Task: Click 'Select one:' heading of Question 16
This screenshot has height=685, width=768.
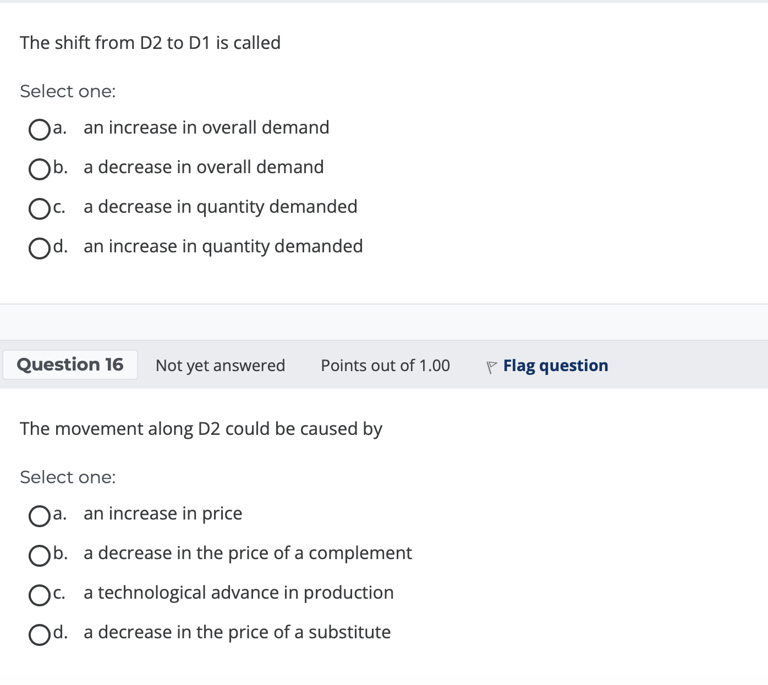Action: tap(67, 477)
